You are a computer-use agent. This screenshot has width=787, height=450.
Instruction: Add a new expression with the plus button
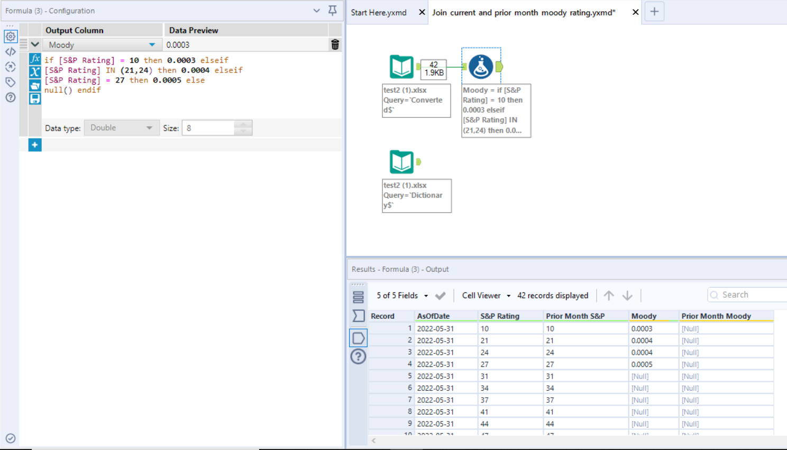tap(34, 144)
